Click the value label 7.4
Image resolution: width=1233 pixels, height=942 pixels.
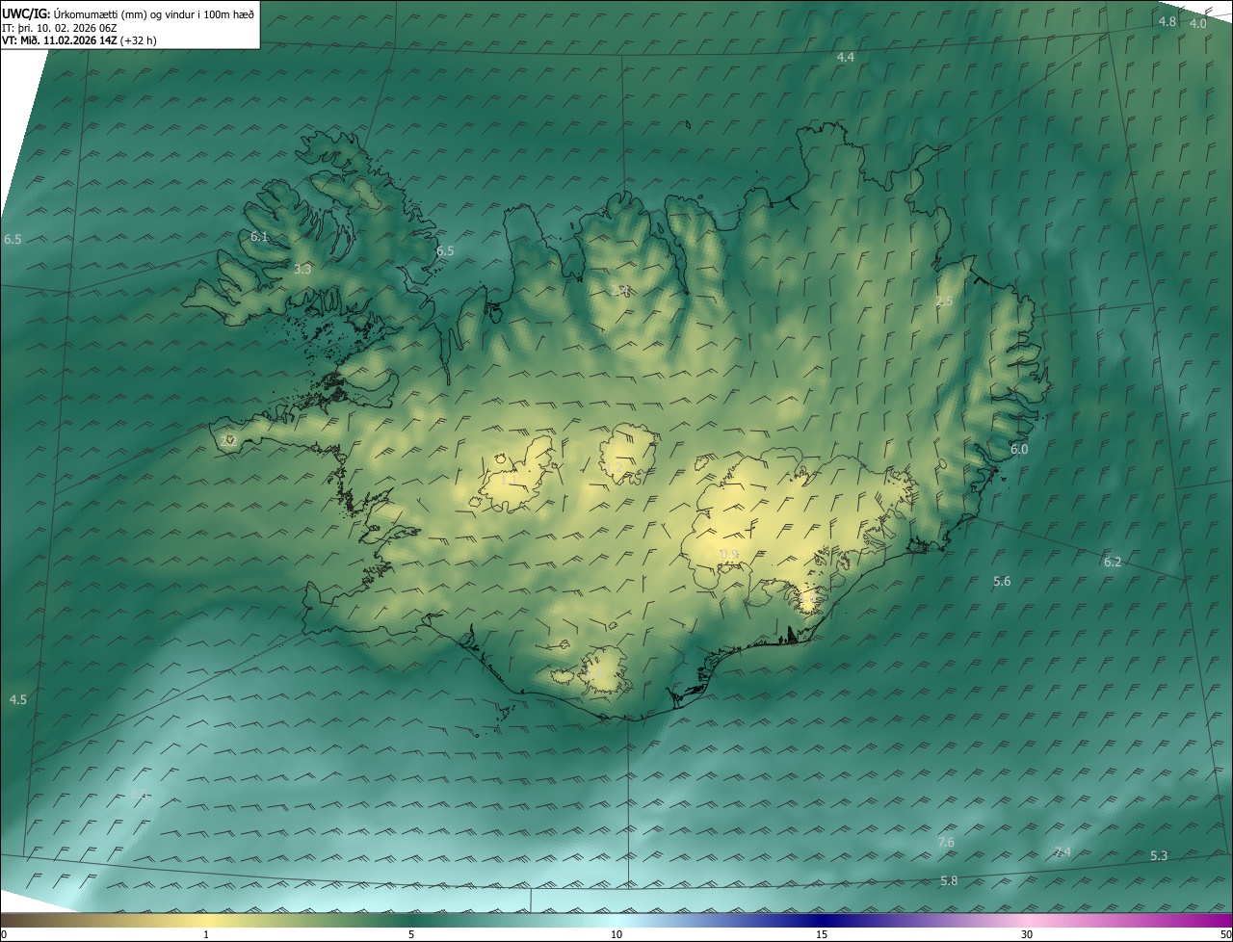click(1062, 851)
